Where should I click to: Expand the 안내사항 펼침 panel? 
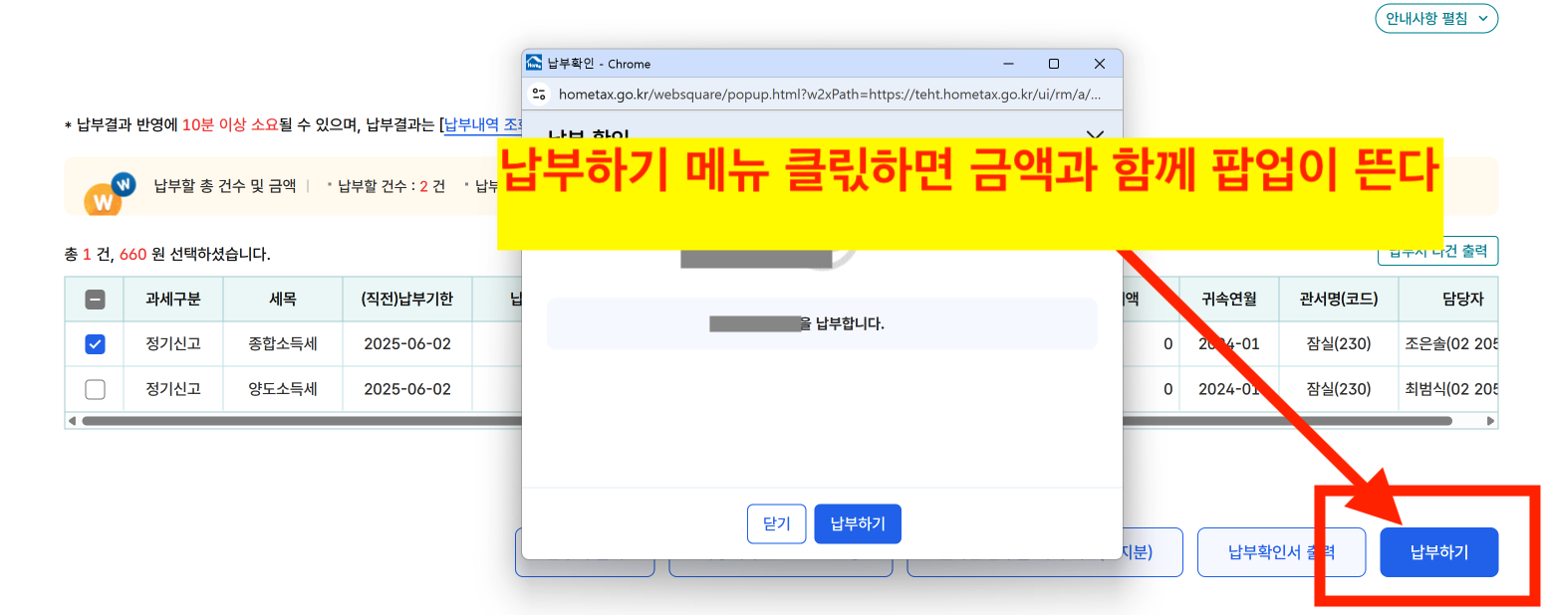(x=1435, y=18)
